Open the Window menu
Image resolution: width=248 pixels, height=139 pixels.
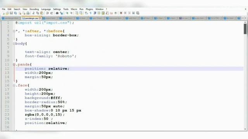tap(99, 9)
